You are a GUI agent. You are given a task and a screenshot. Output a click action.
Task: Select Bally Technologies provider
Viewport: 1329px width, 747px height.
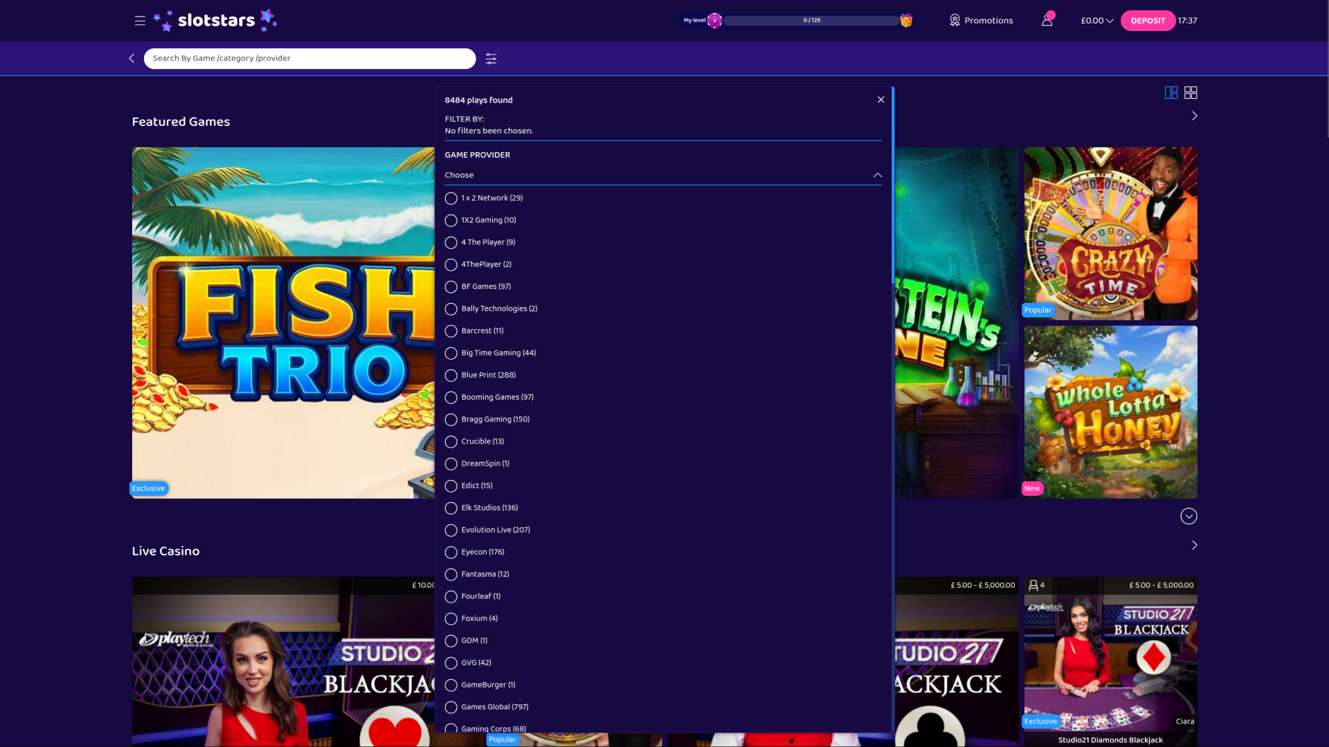(491, 309)
